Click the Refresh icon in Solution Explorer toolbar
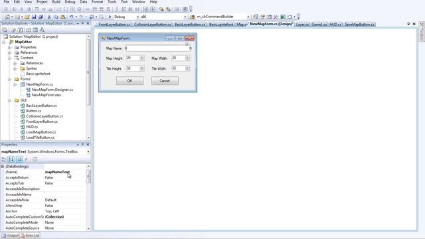The height and width of the screenshot is (239, 425). (20, 30)
